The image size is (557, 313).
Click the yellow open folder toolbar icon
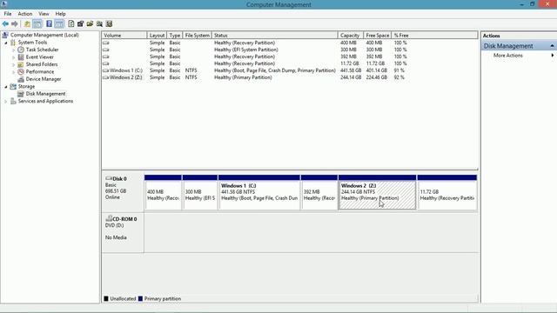click(90, 23)
